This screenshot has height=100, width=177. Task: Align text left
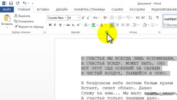[112, 25]
